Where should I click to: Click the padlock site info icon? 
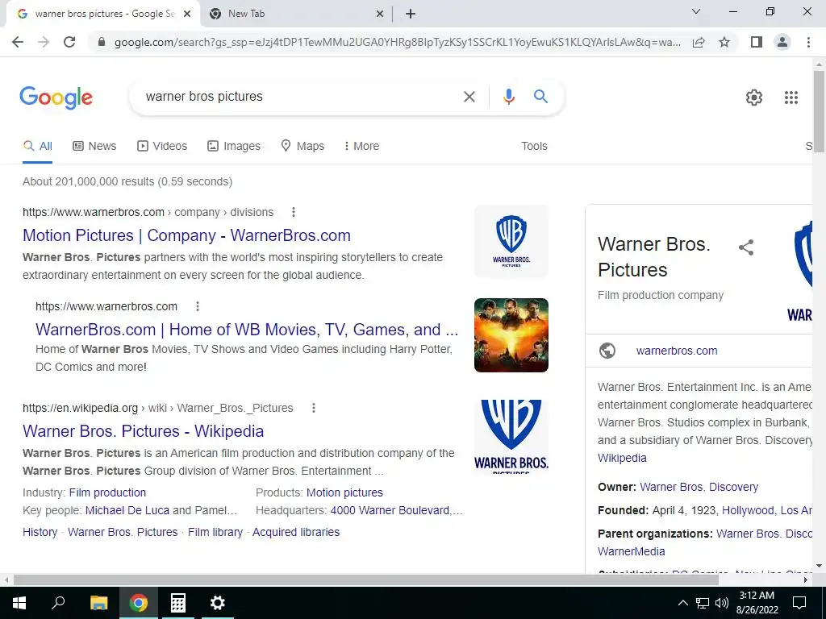[x=102, y=42]
